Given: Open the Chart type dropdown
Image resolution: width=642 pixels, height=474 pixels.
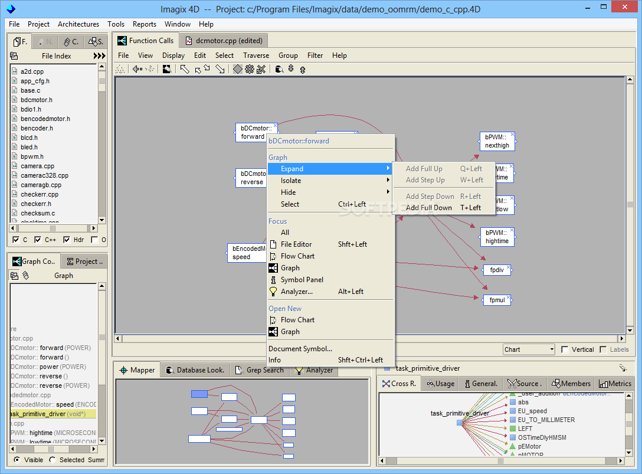Looking at the screenshot, I should click(x=529, y=349).
